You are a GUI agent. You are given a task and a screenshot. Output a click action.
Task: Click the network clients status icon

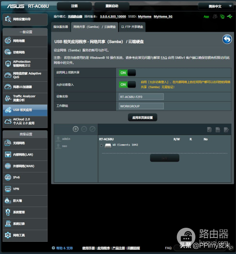[222, 17]
